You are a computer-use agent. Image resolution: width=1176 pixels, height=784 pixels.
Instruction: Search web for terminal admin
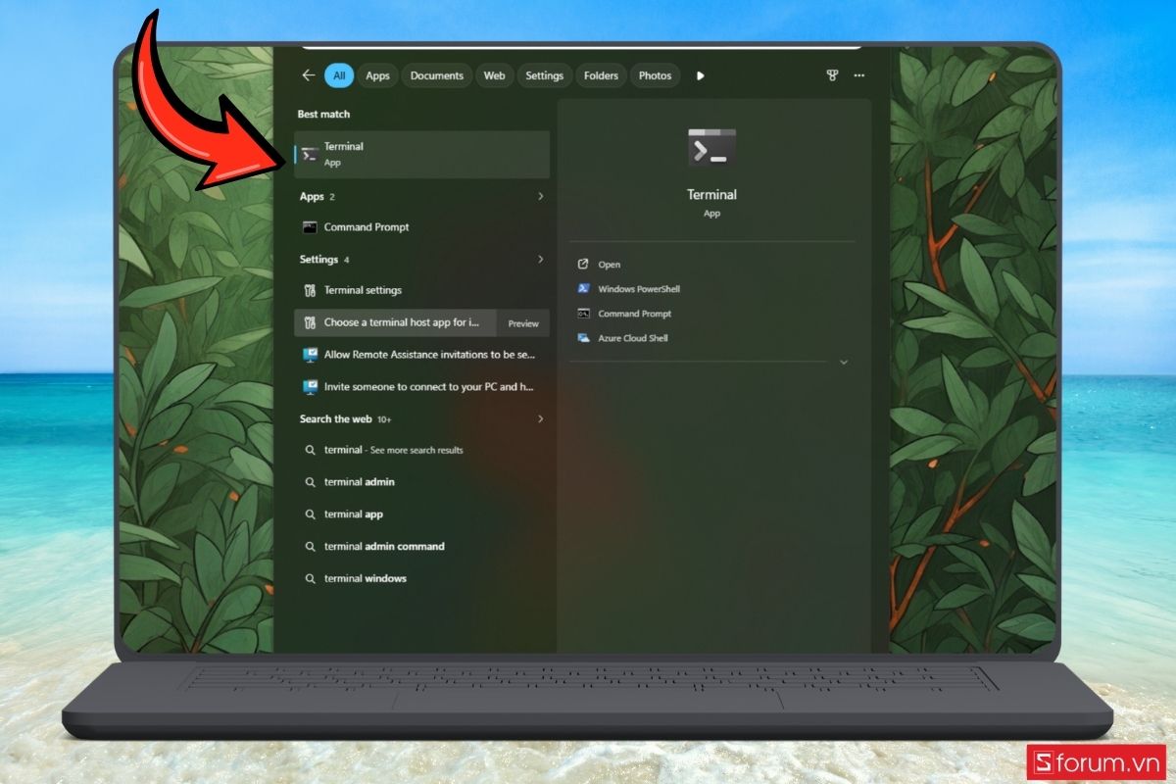point(422,482)
